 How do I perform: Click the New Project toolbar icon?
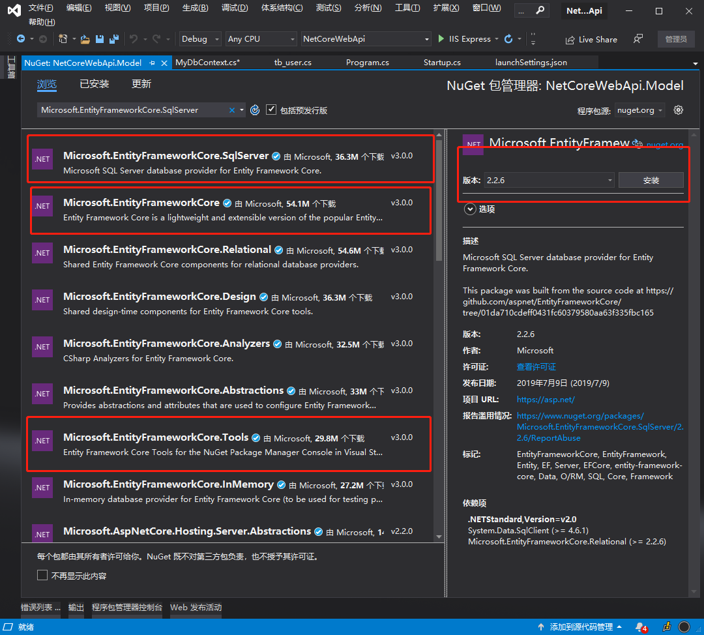click(x=63, y=39)
